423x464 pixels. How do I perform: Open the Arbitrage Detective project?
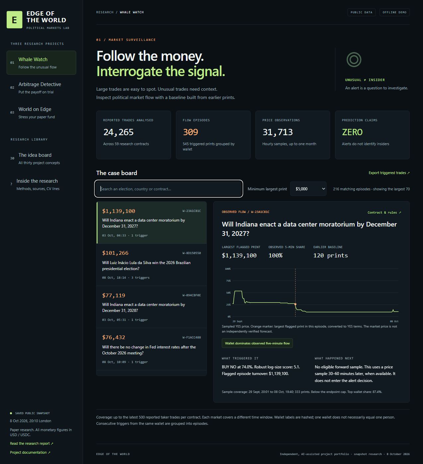(41, 88)
